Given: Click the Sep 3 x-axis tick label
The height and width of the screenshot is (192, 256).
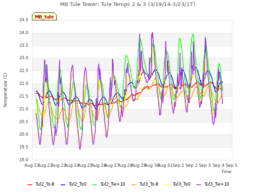Looking at the screenshot, I should 205,165.
